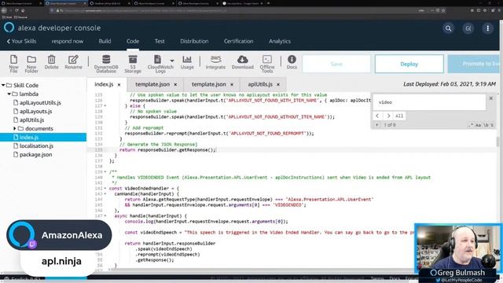Click the Deploy button

point(409,64)
